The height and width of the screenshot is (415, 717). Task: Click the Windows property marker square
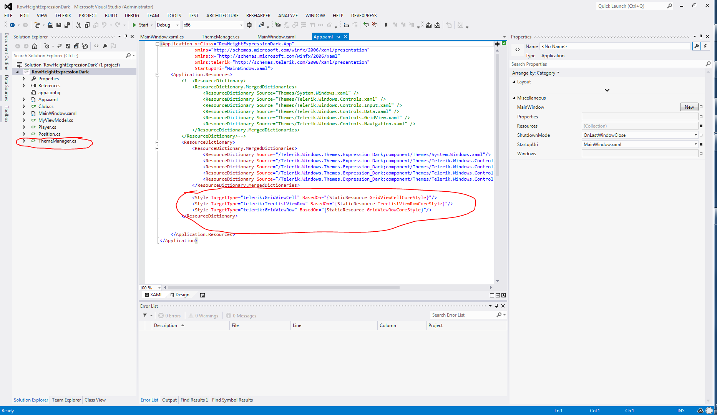701,154
